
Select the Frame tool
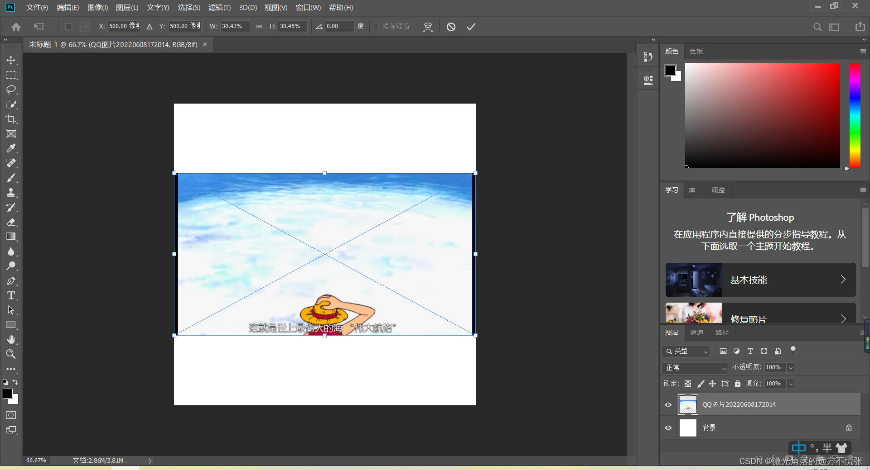click(11, 134)
